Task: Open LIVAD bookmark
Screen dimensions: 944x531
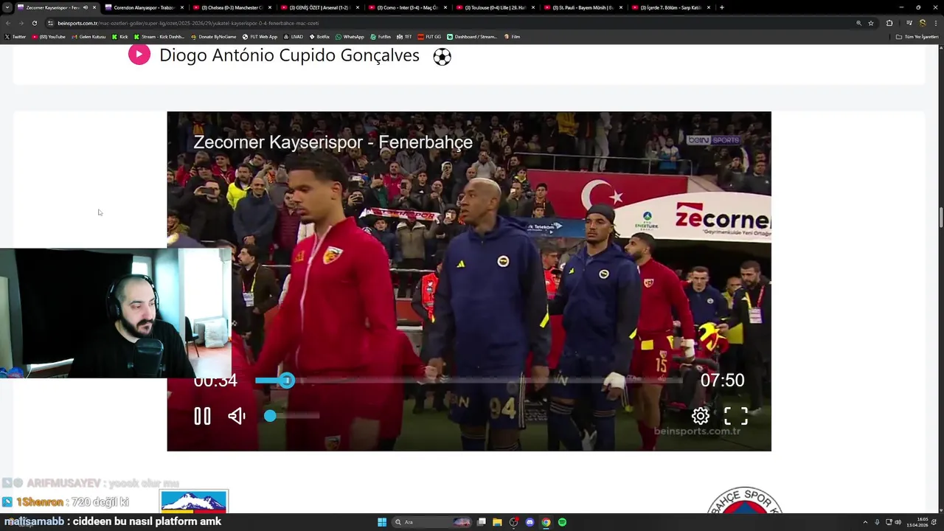Action: 294,37
